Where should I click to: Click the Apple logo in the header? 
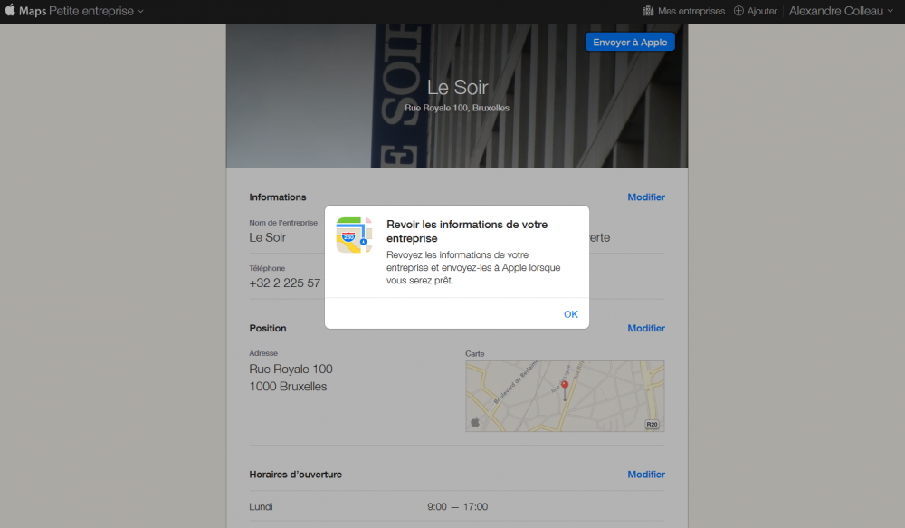click(x=10, y=10)
